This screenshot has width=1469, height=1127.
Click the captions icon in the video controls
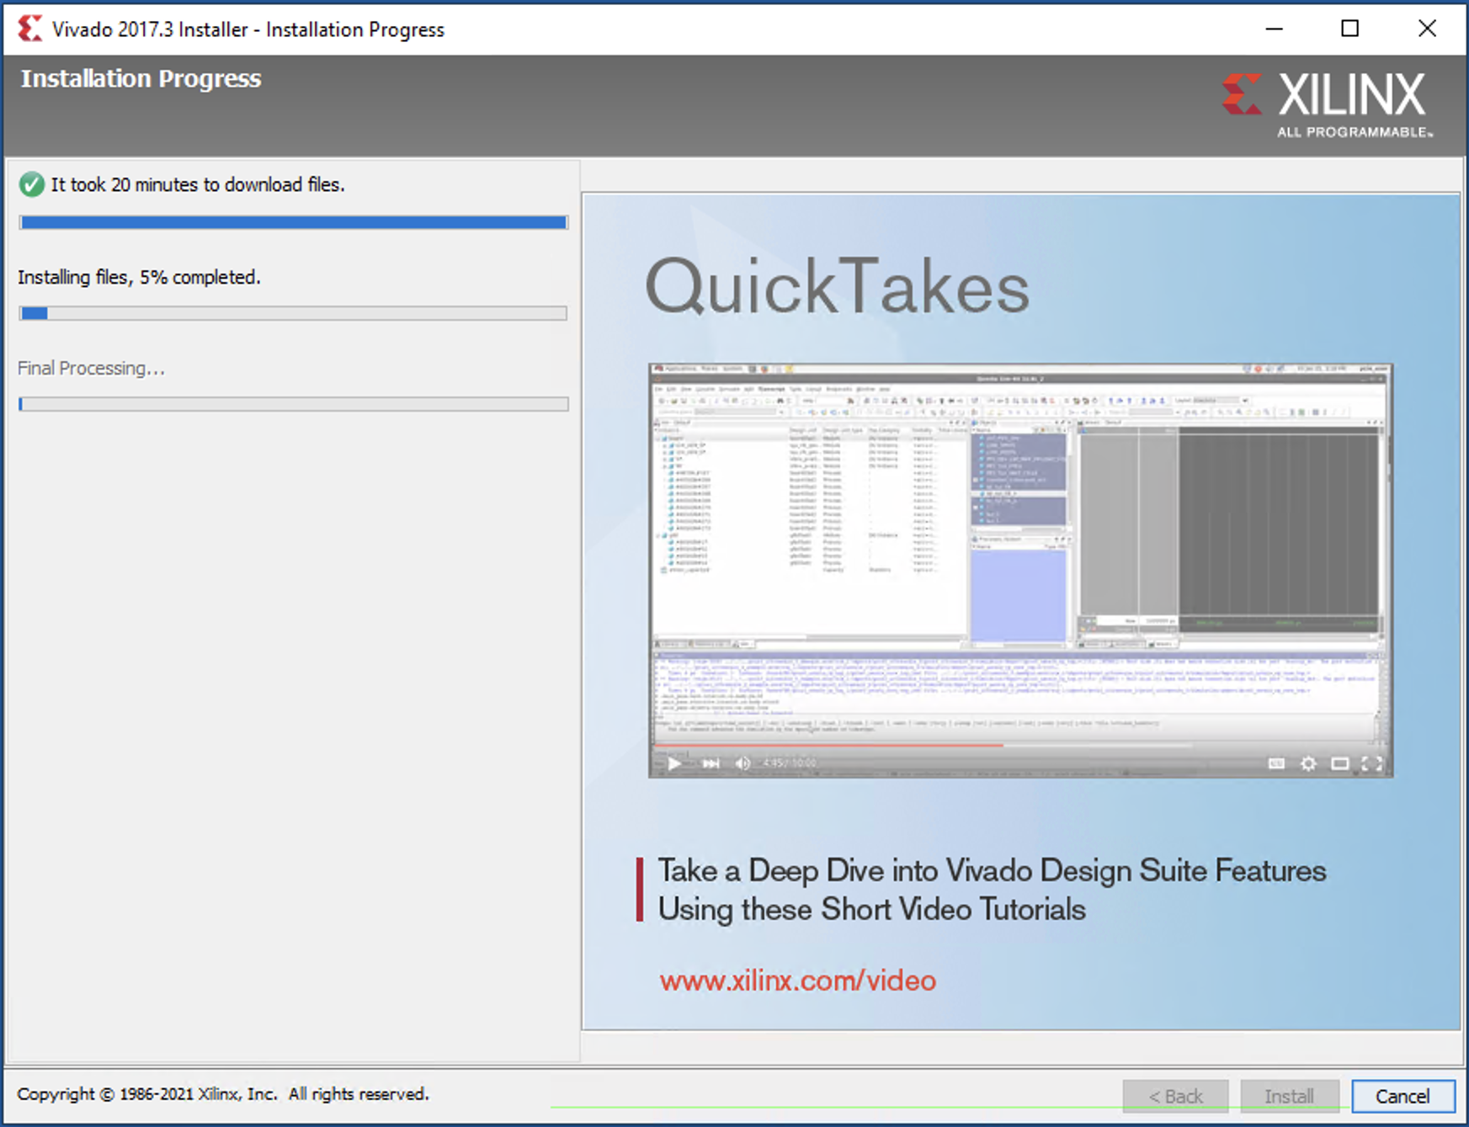tap(1276, 763)
